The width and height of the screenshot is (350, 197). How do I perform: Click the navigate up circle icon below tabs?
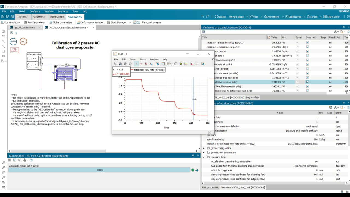11,33
